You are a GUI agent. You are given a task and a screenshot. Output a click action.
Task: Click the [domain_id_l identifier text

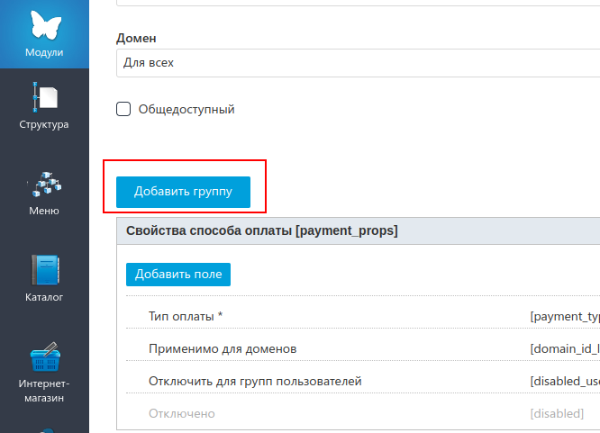pyautogui.click(x=565, y=348)
